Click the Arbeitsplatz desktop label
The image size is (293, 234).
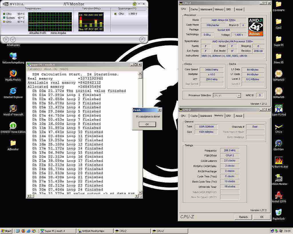13,45
